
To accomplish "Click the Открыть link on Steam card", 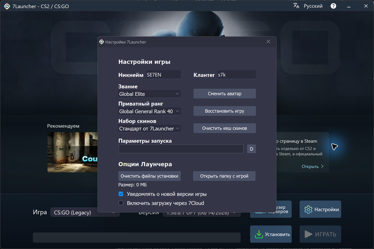I will click(x=312, y=166).
